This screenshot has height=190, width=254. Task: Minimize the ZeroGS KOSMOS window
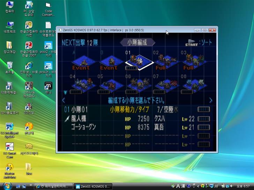[x=197, y=30]
